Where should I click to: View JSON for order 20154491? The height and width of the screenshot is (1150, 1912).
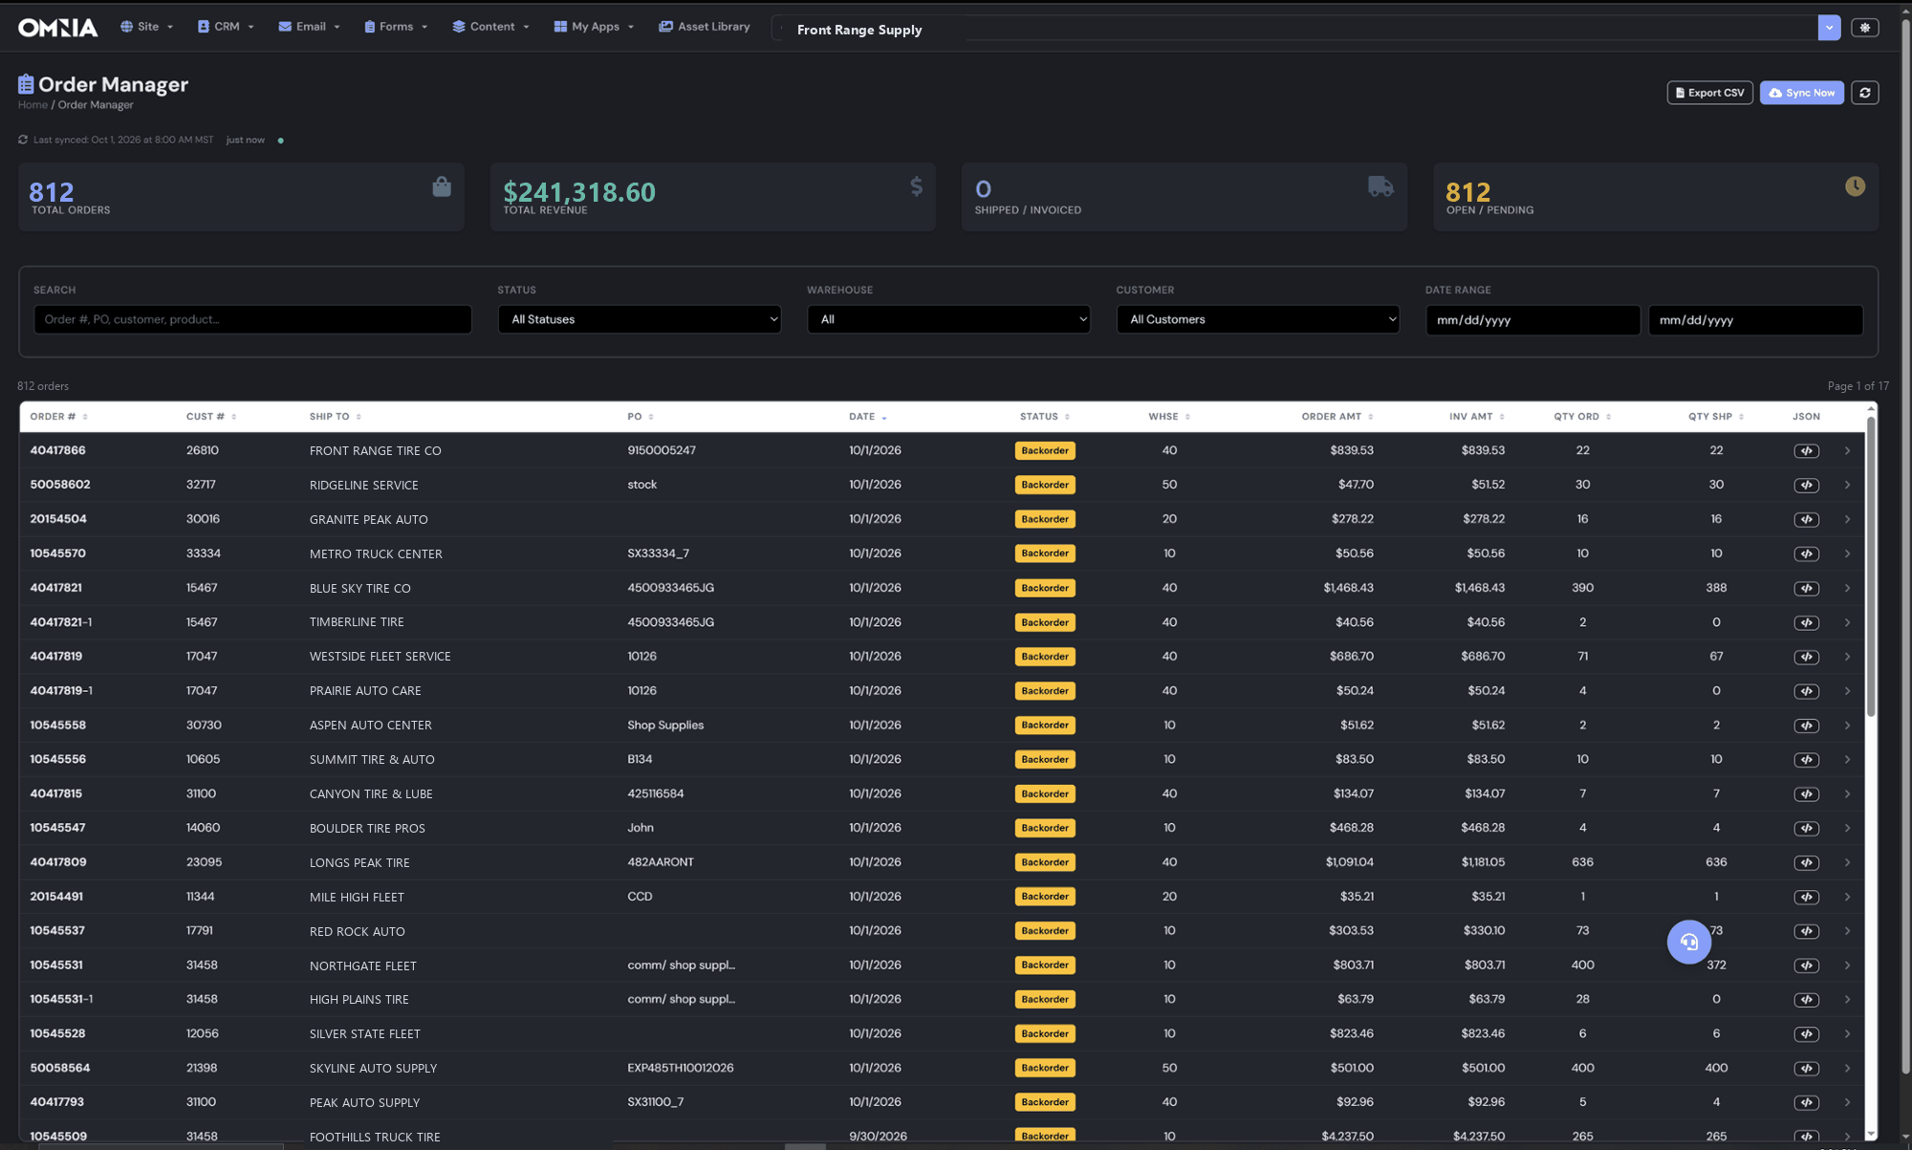point(1806,898)
